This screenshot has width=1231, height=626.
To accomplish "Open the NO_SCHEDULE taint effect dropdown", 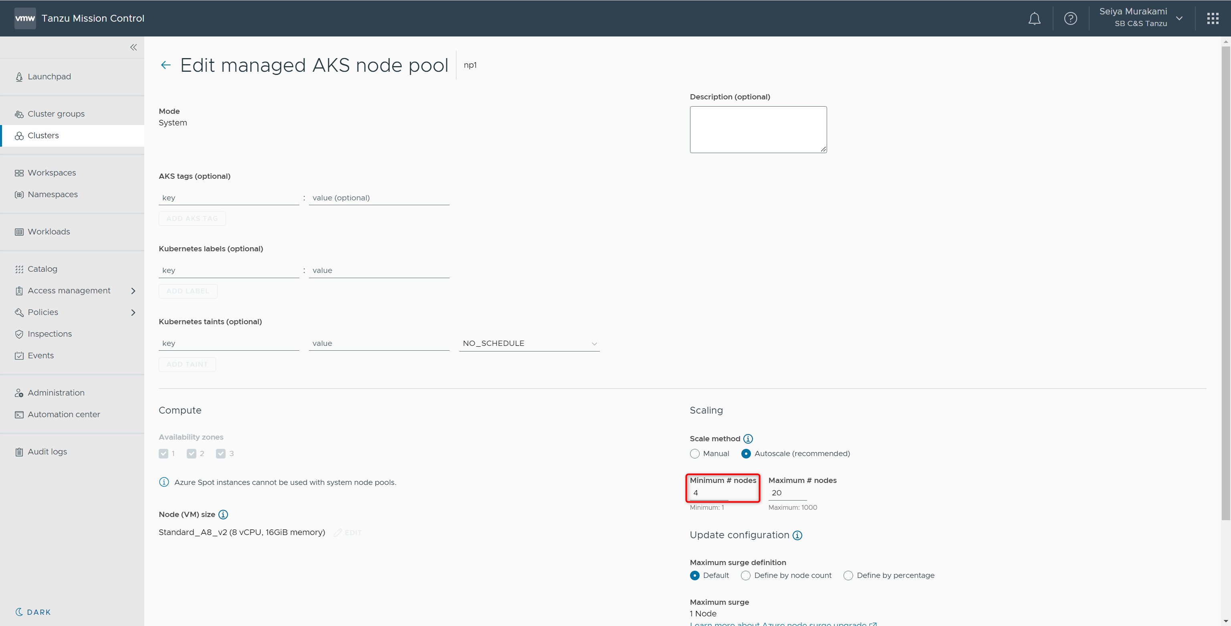I will [x=529, y=343].
